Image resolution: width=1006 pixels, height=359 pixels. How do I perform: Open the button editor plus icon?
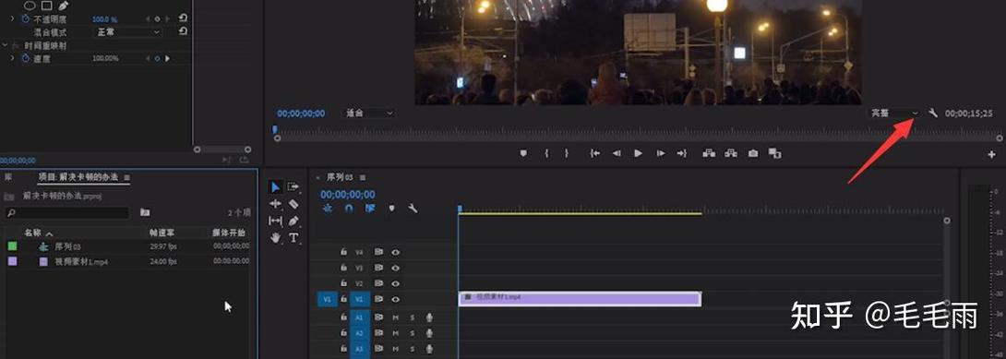pyautogui.click(x=992, y=154)
